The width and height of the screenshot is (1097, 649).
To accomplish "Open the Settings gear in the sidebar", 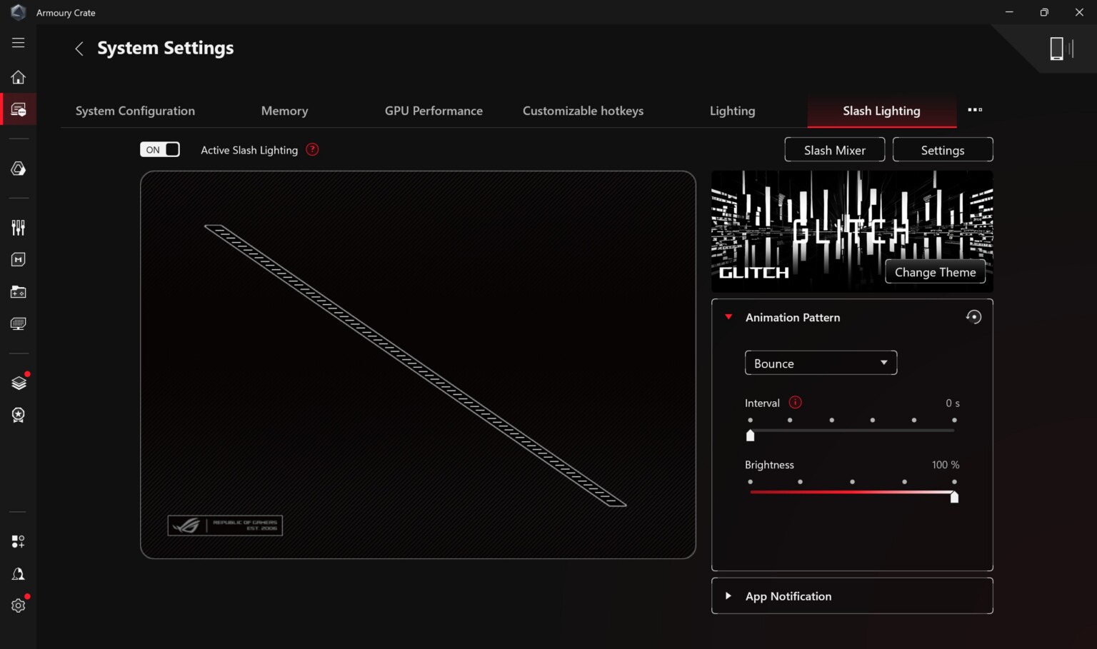I will click(x=19, y=605).
